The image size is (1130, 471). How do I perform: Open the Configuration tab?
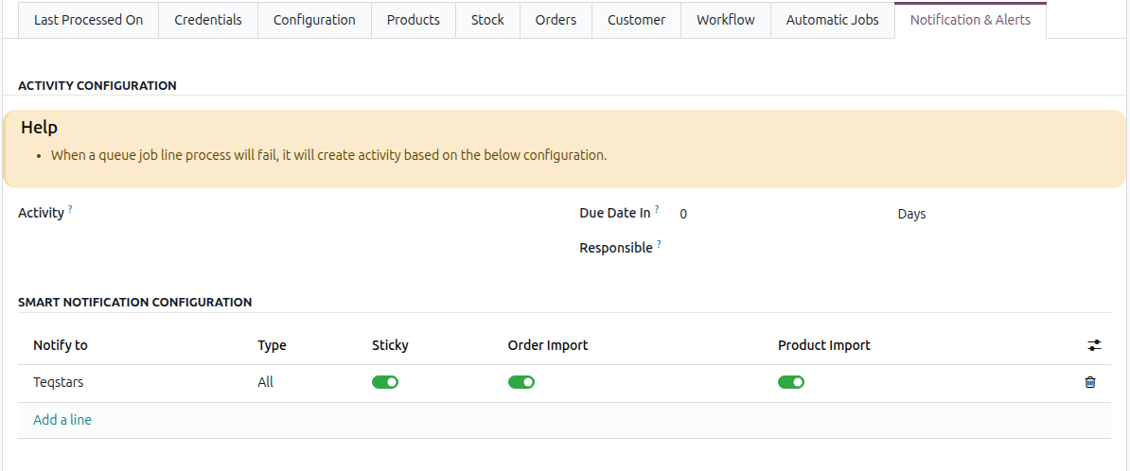tap(314, 20)
